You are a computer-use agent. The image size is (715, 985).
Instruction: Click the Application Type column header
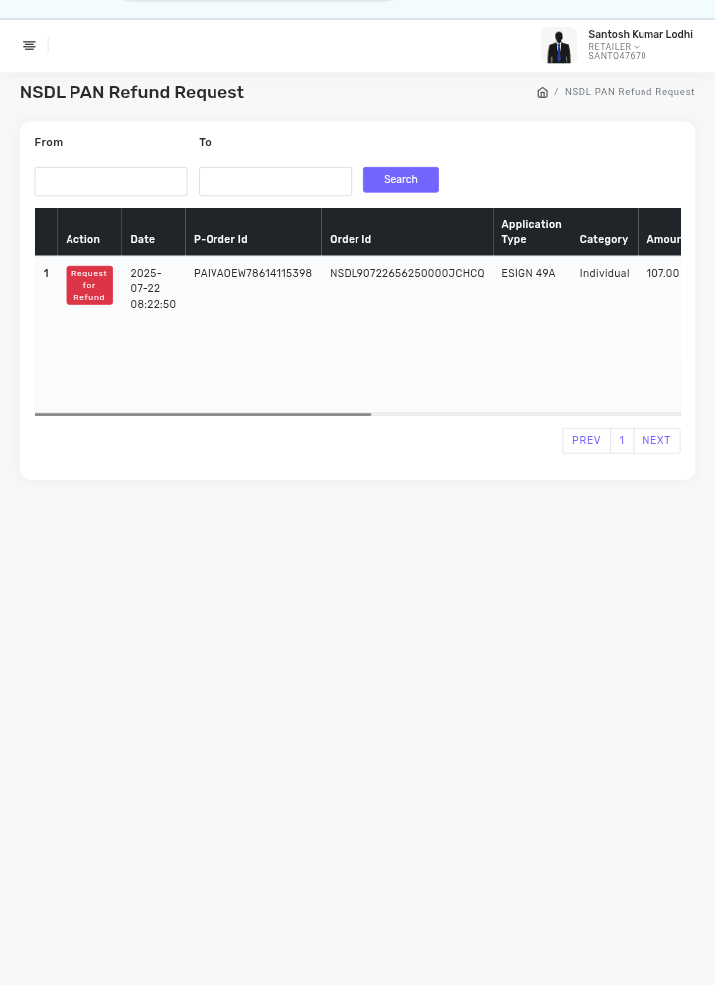click(x=531, y=232)
